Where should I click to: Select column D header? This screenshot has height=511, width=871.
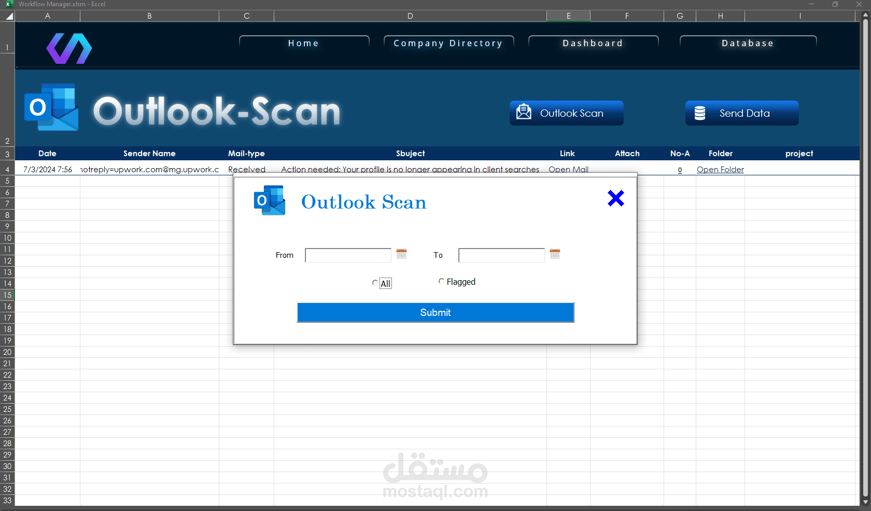(x=410, y=16)
